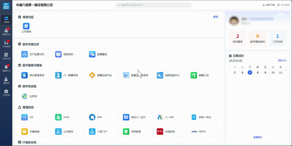Open the 工作周报 shortcut
Viewport: 292px width, 146px height.
coord(26,28)
